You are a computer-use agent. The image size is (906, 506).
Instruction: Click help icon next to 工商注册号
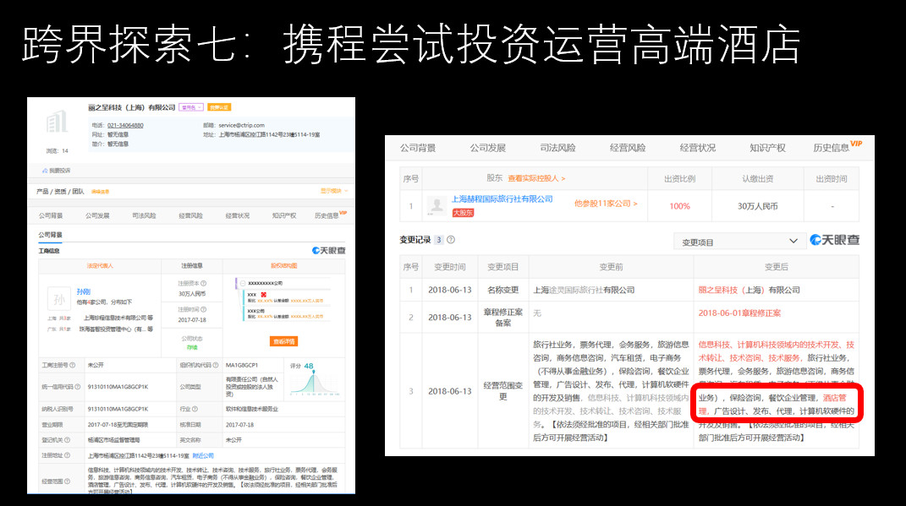coord(72,365)
